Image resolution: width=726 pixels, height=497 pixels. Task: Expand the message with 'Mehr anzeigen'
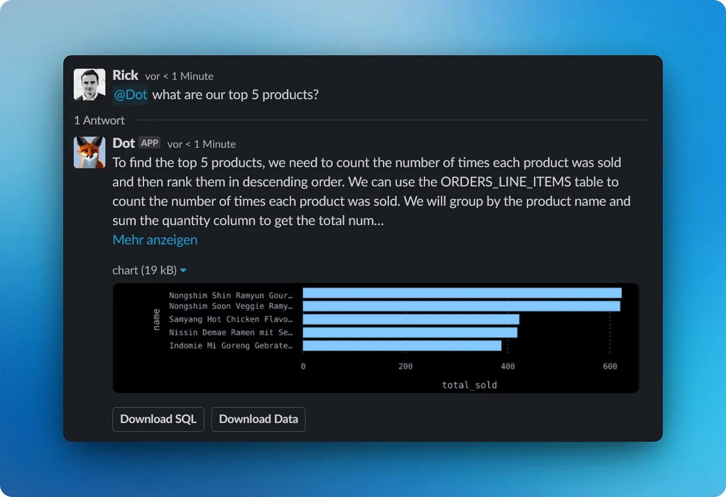(155, 240)
